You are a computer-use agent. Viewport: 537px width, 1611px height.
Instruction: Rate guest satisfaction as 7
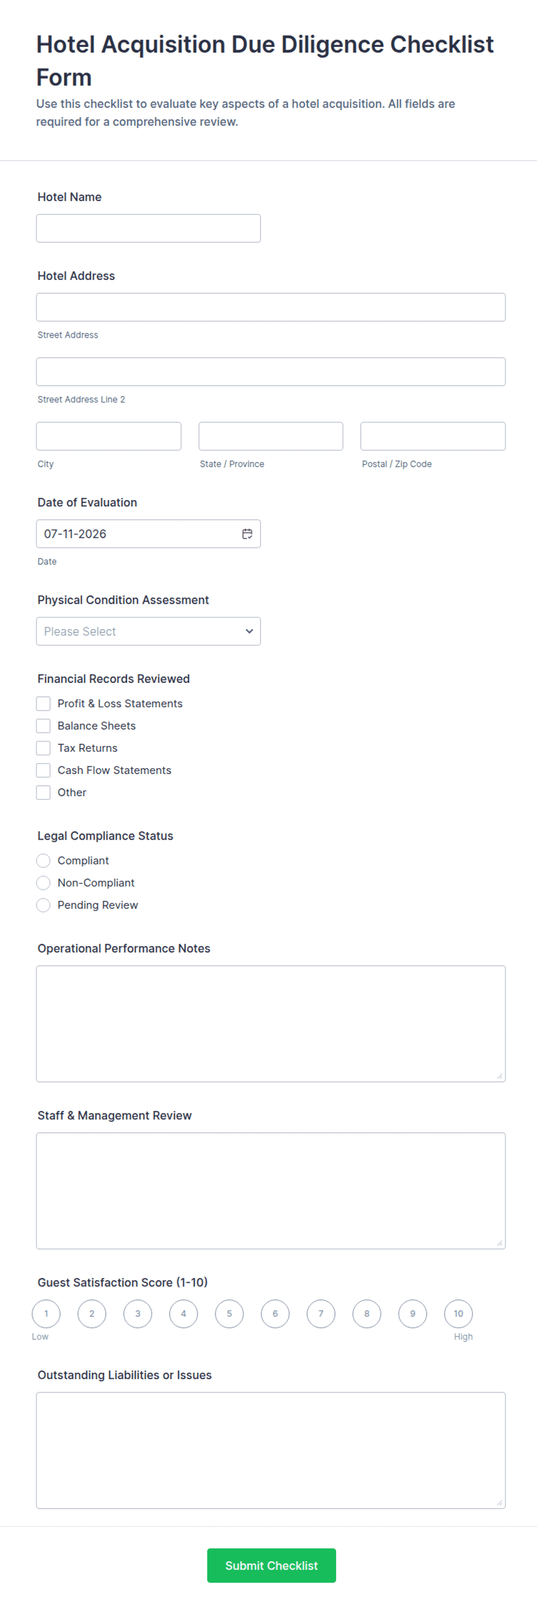(x=321, y=1313)
